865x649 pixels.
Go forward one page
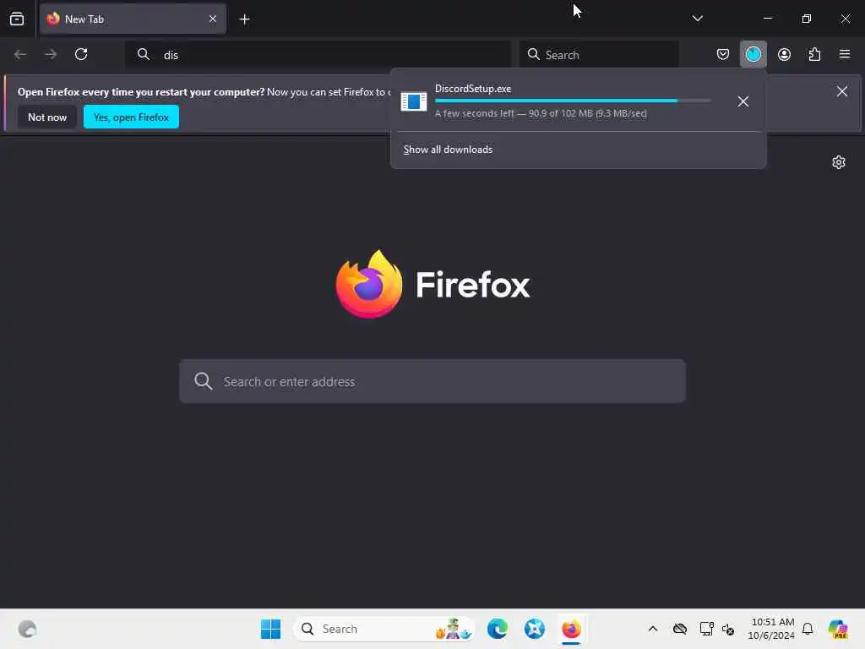(51, 54)
